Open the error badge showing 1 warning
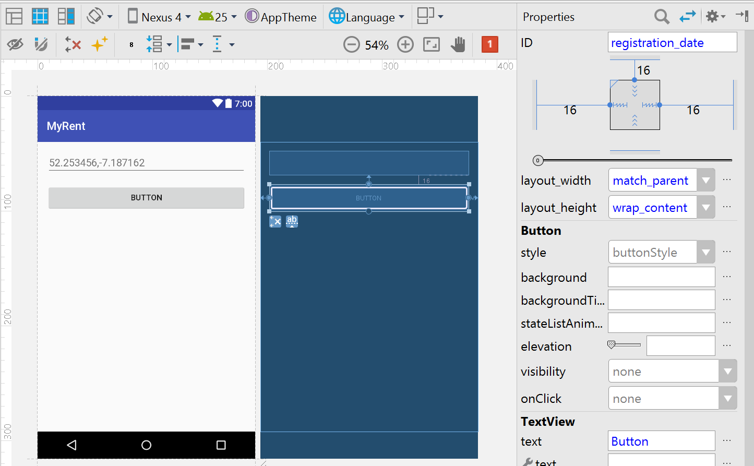This screenshot has width=754, height=466. (x=489, y=44)
